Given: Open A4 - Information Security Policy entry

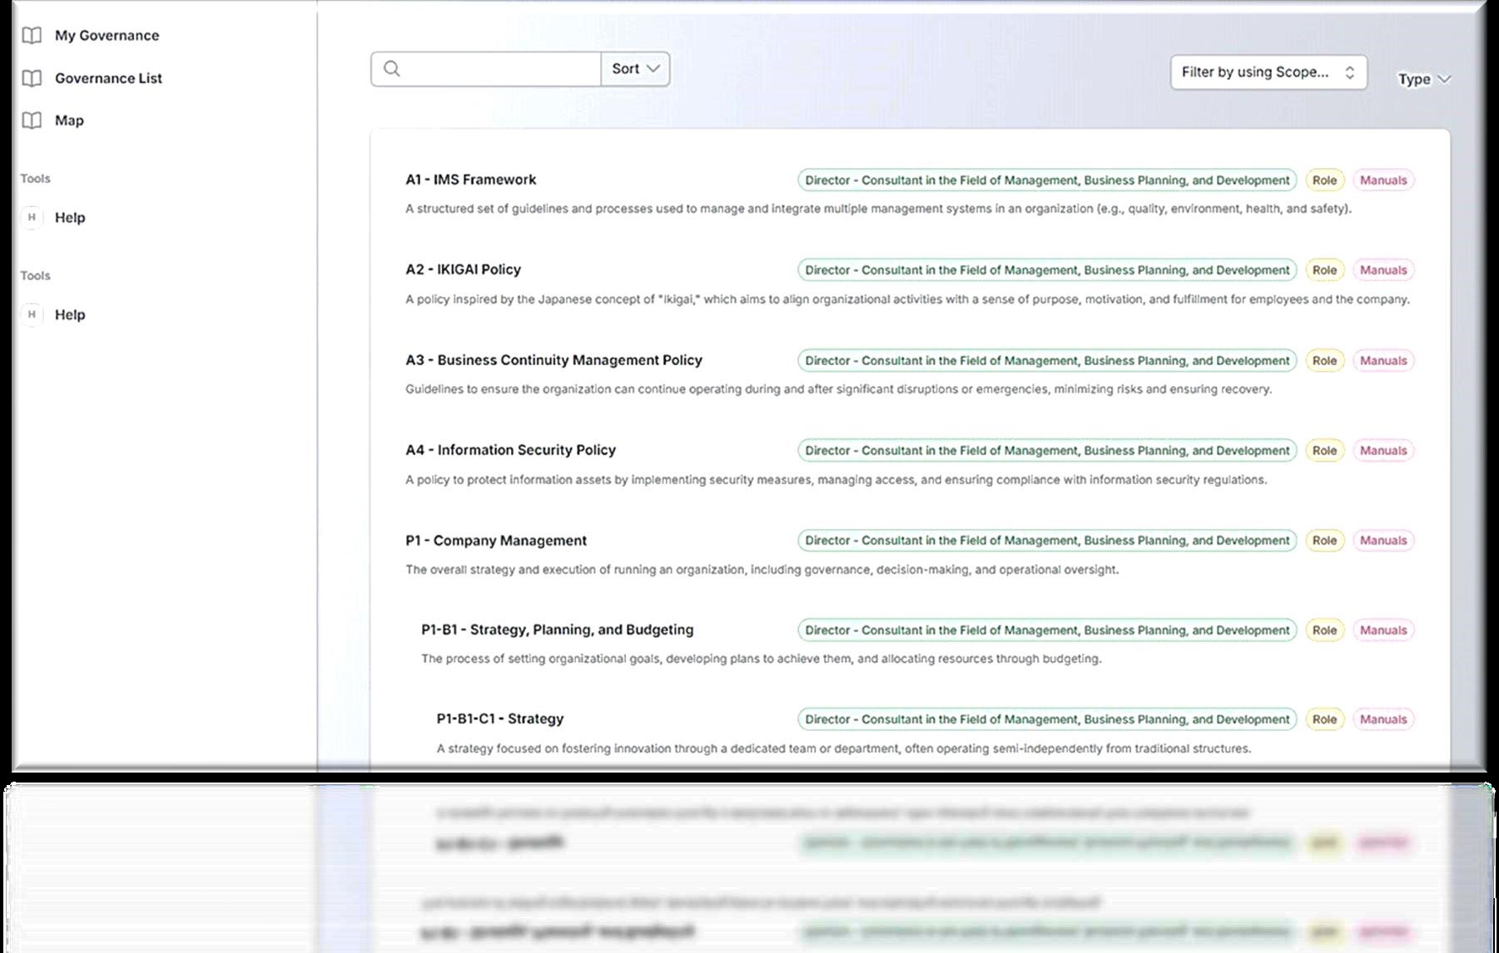Looking at the screenshot, I should [510, 450].
